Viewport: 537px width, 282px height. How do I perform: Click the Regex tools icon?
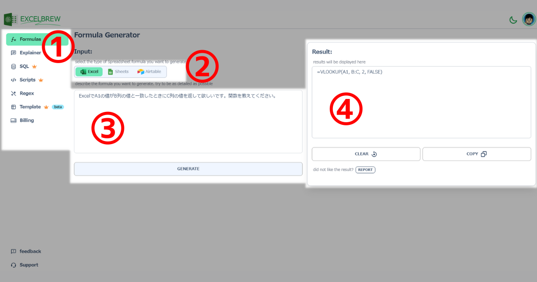click(13, 93)
